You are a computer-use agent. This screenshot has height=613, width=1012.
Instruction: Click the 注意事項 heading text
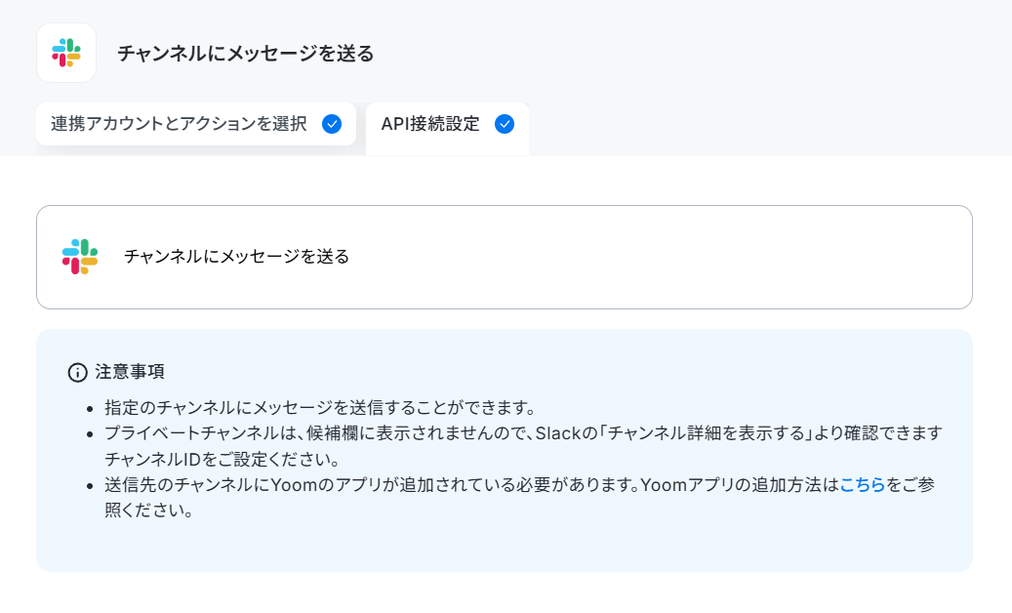130,372
